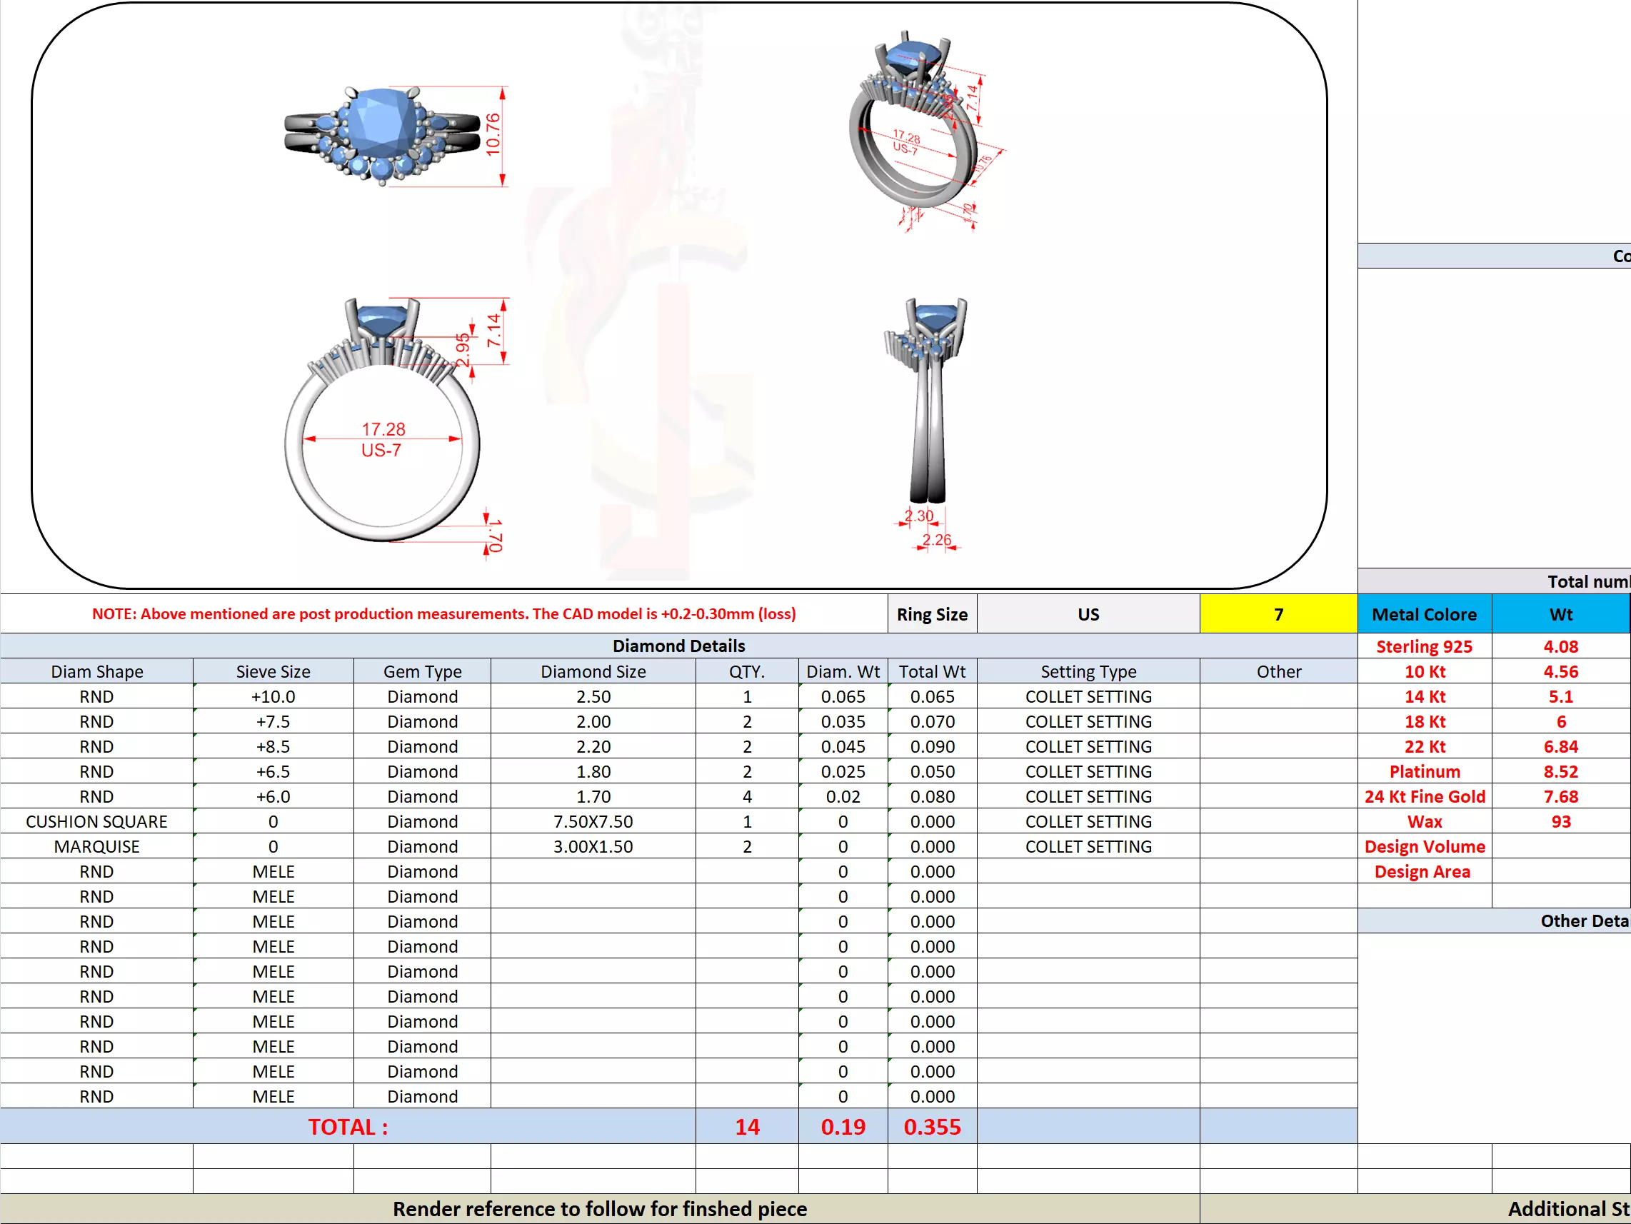1631x1224 pixels.
Task: Select the Sieve Size column header
Action: point(273,672)
